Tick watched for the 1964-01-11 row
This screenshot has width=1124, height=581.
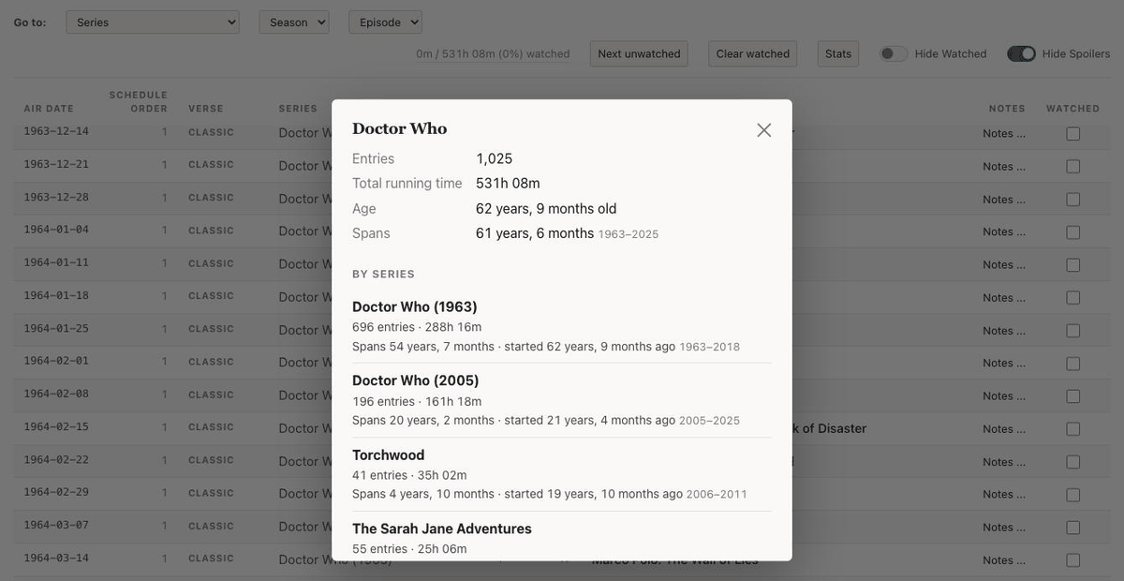point(1073,264)
